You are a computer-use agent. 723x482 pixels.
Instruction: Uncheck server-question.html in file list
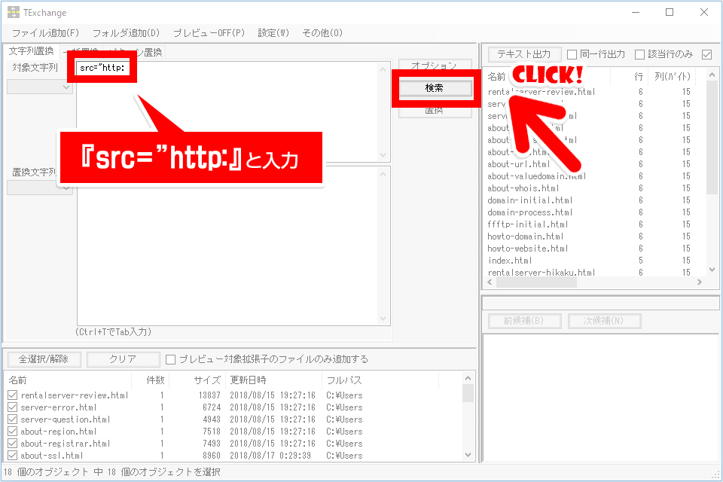coord(13,419)
